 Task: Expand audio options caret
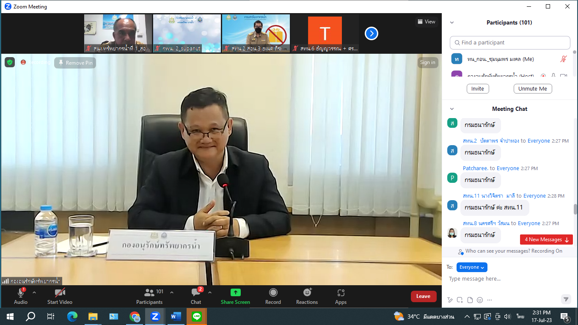coord(34,292)
